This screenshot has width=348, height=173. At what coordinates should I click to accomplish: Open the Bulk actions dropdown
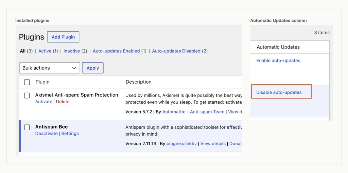pos(50,68)
